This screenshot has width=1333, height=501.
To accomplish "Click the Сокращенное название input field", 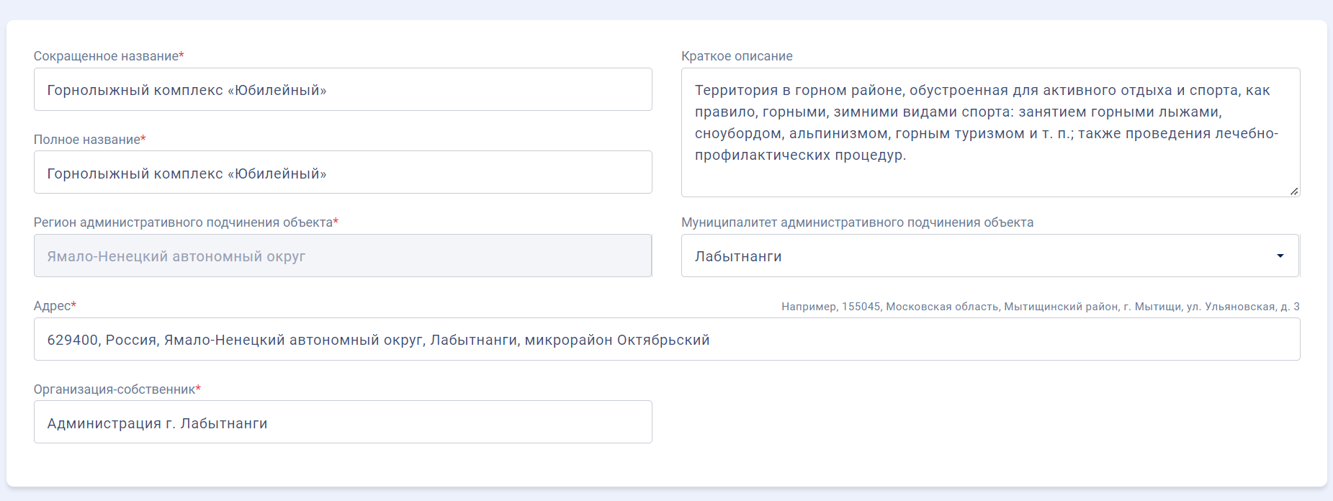I will (x=343, y=89).
